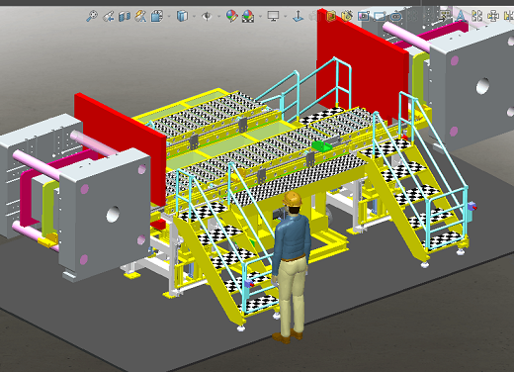Open the Display Style cube icon

point(182,16)
